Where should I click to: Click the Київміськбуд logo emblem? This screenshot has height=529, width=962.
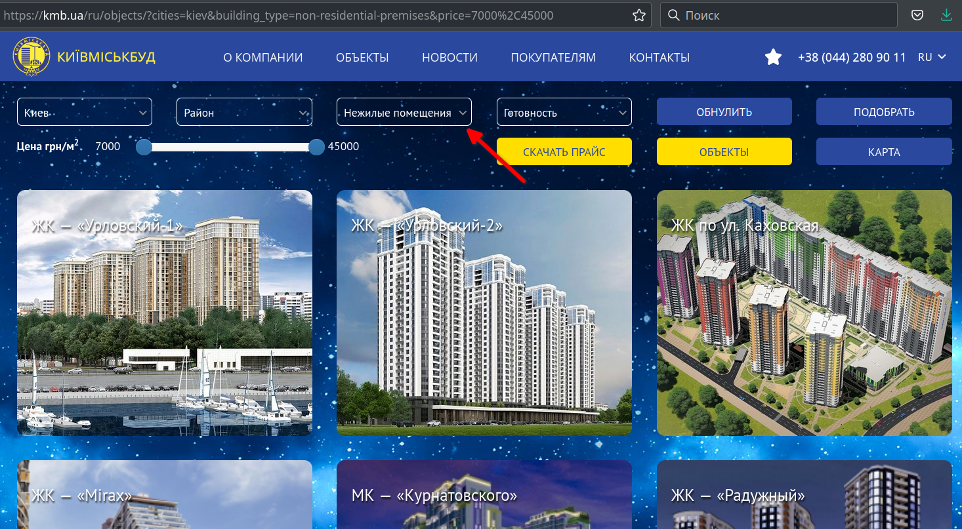click(x=31, y=57)
